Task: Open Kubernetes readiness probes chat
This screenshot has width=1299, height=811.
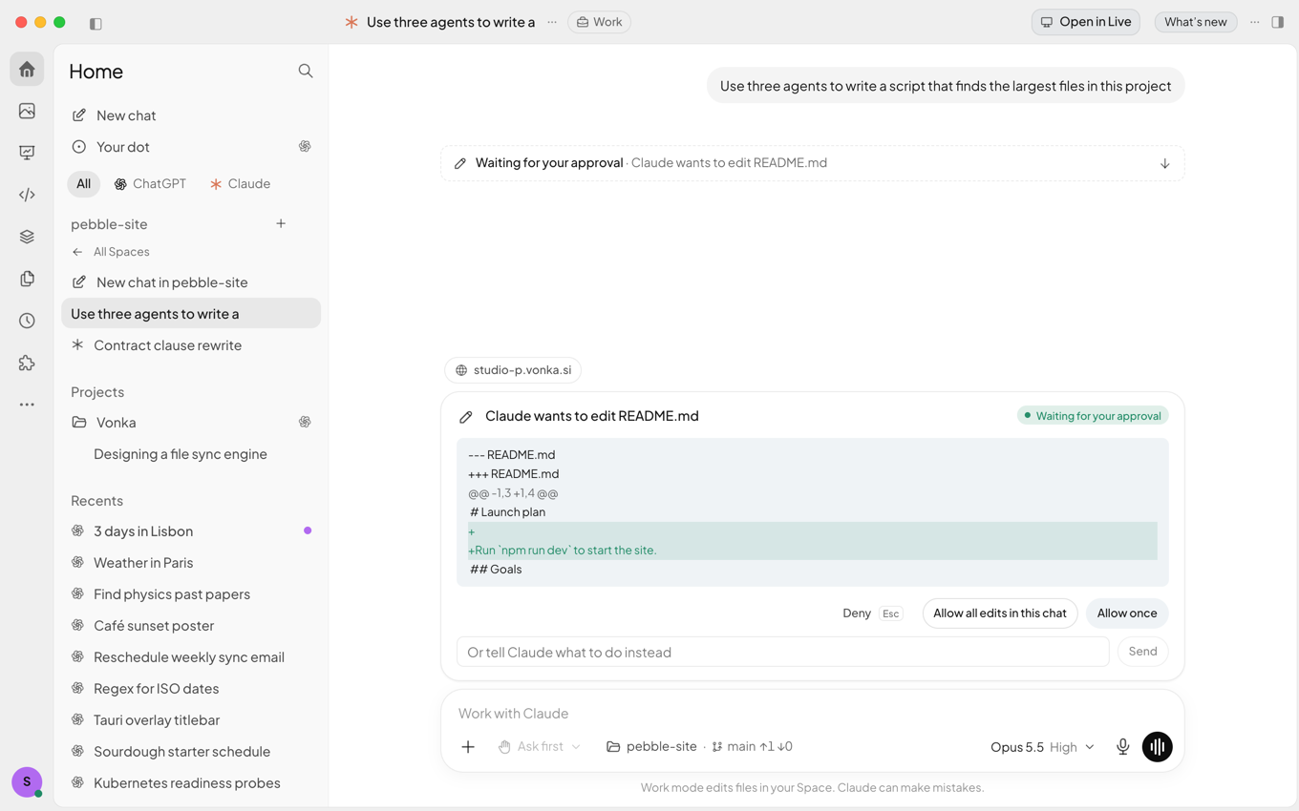Action: (x=191, y=783)
